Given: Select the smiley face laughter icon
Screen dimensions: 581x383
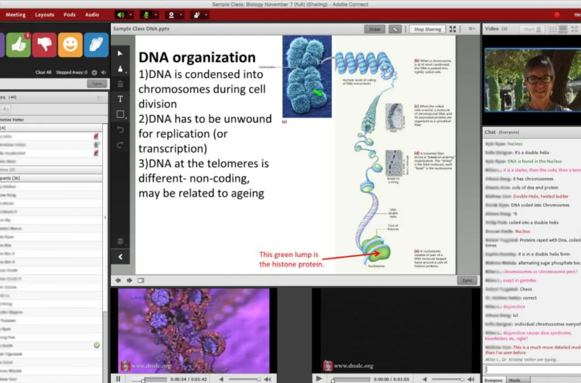Looking at the screenshot, I should coord(70,45).
